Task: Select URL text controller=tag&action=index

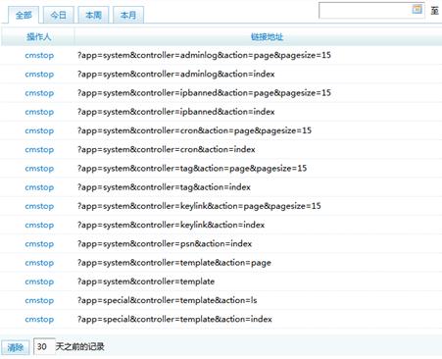Action: click(x=164, y=187)
